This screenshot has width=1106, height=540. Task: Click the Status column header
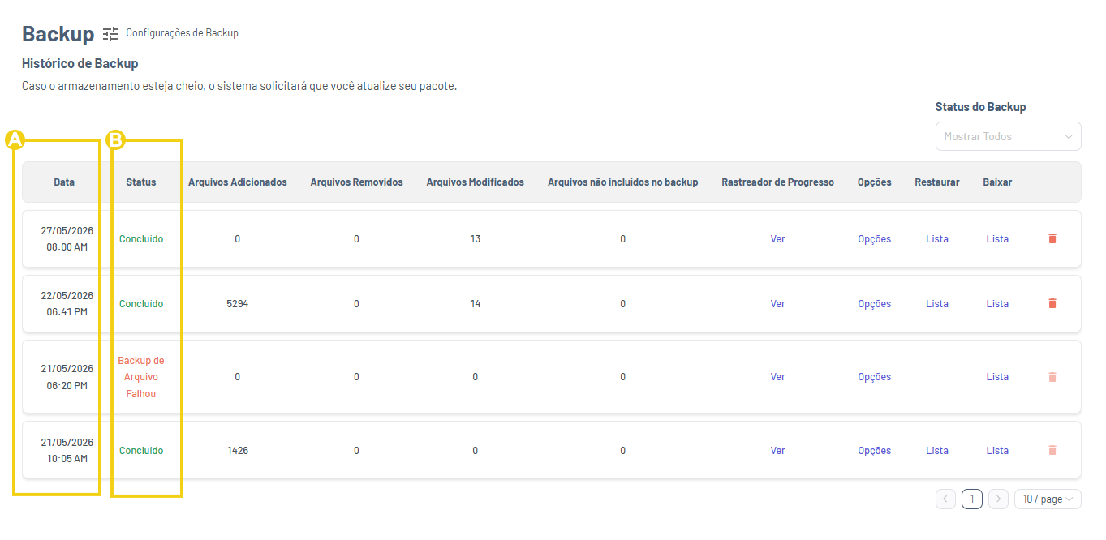pyautogui.click(x=141, y=182)
